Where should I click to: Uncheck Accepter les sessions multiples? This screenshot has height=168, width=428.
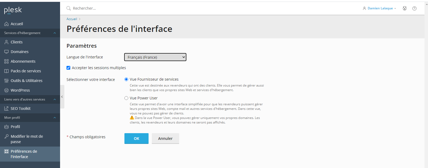(68, 68)
